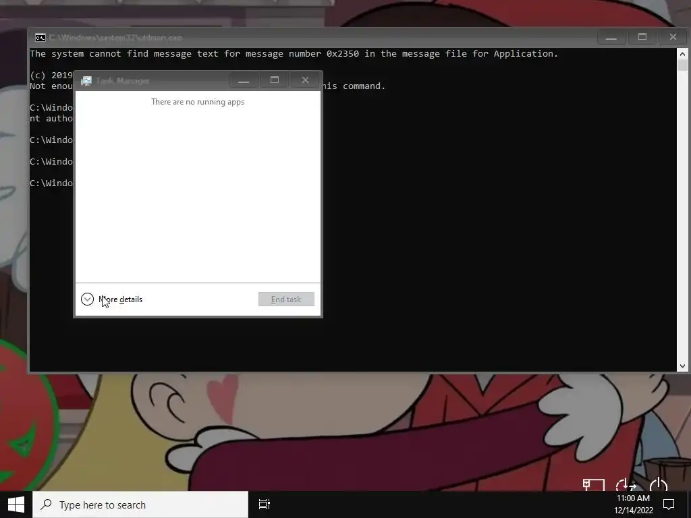691x518 pixels.
Task: Click the command prompt scrollbar down arrow
Action: (x=682, y=366)
